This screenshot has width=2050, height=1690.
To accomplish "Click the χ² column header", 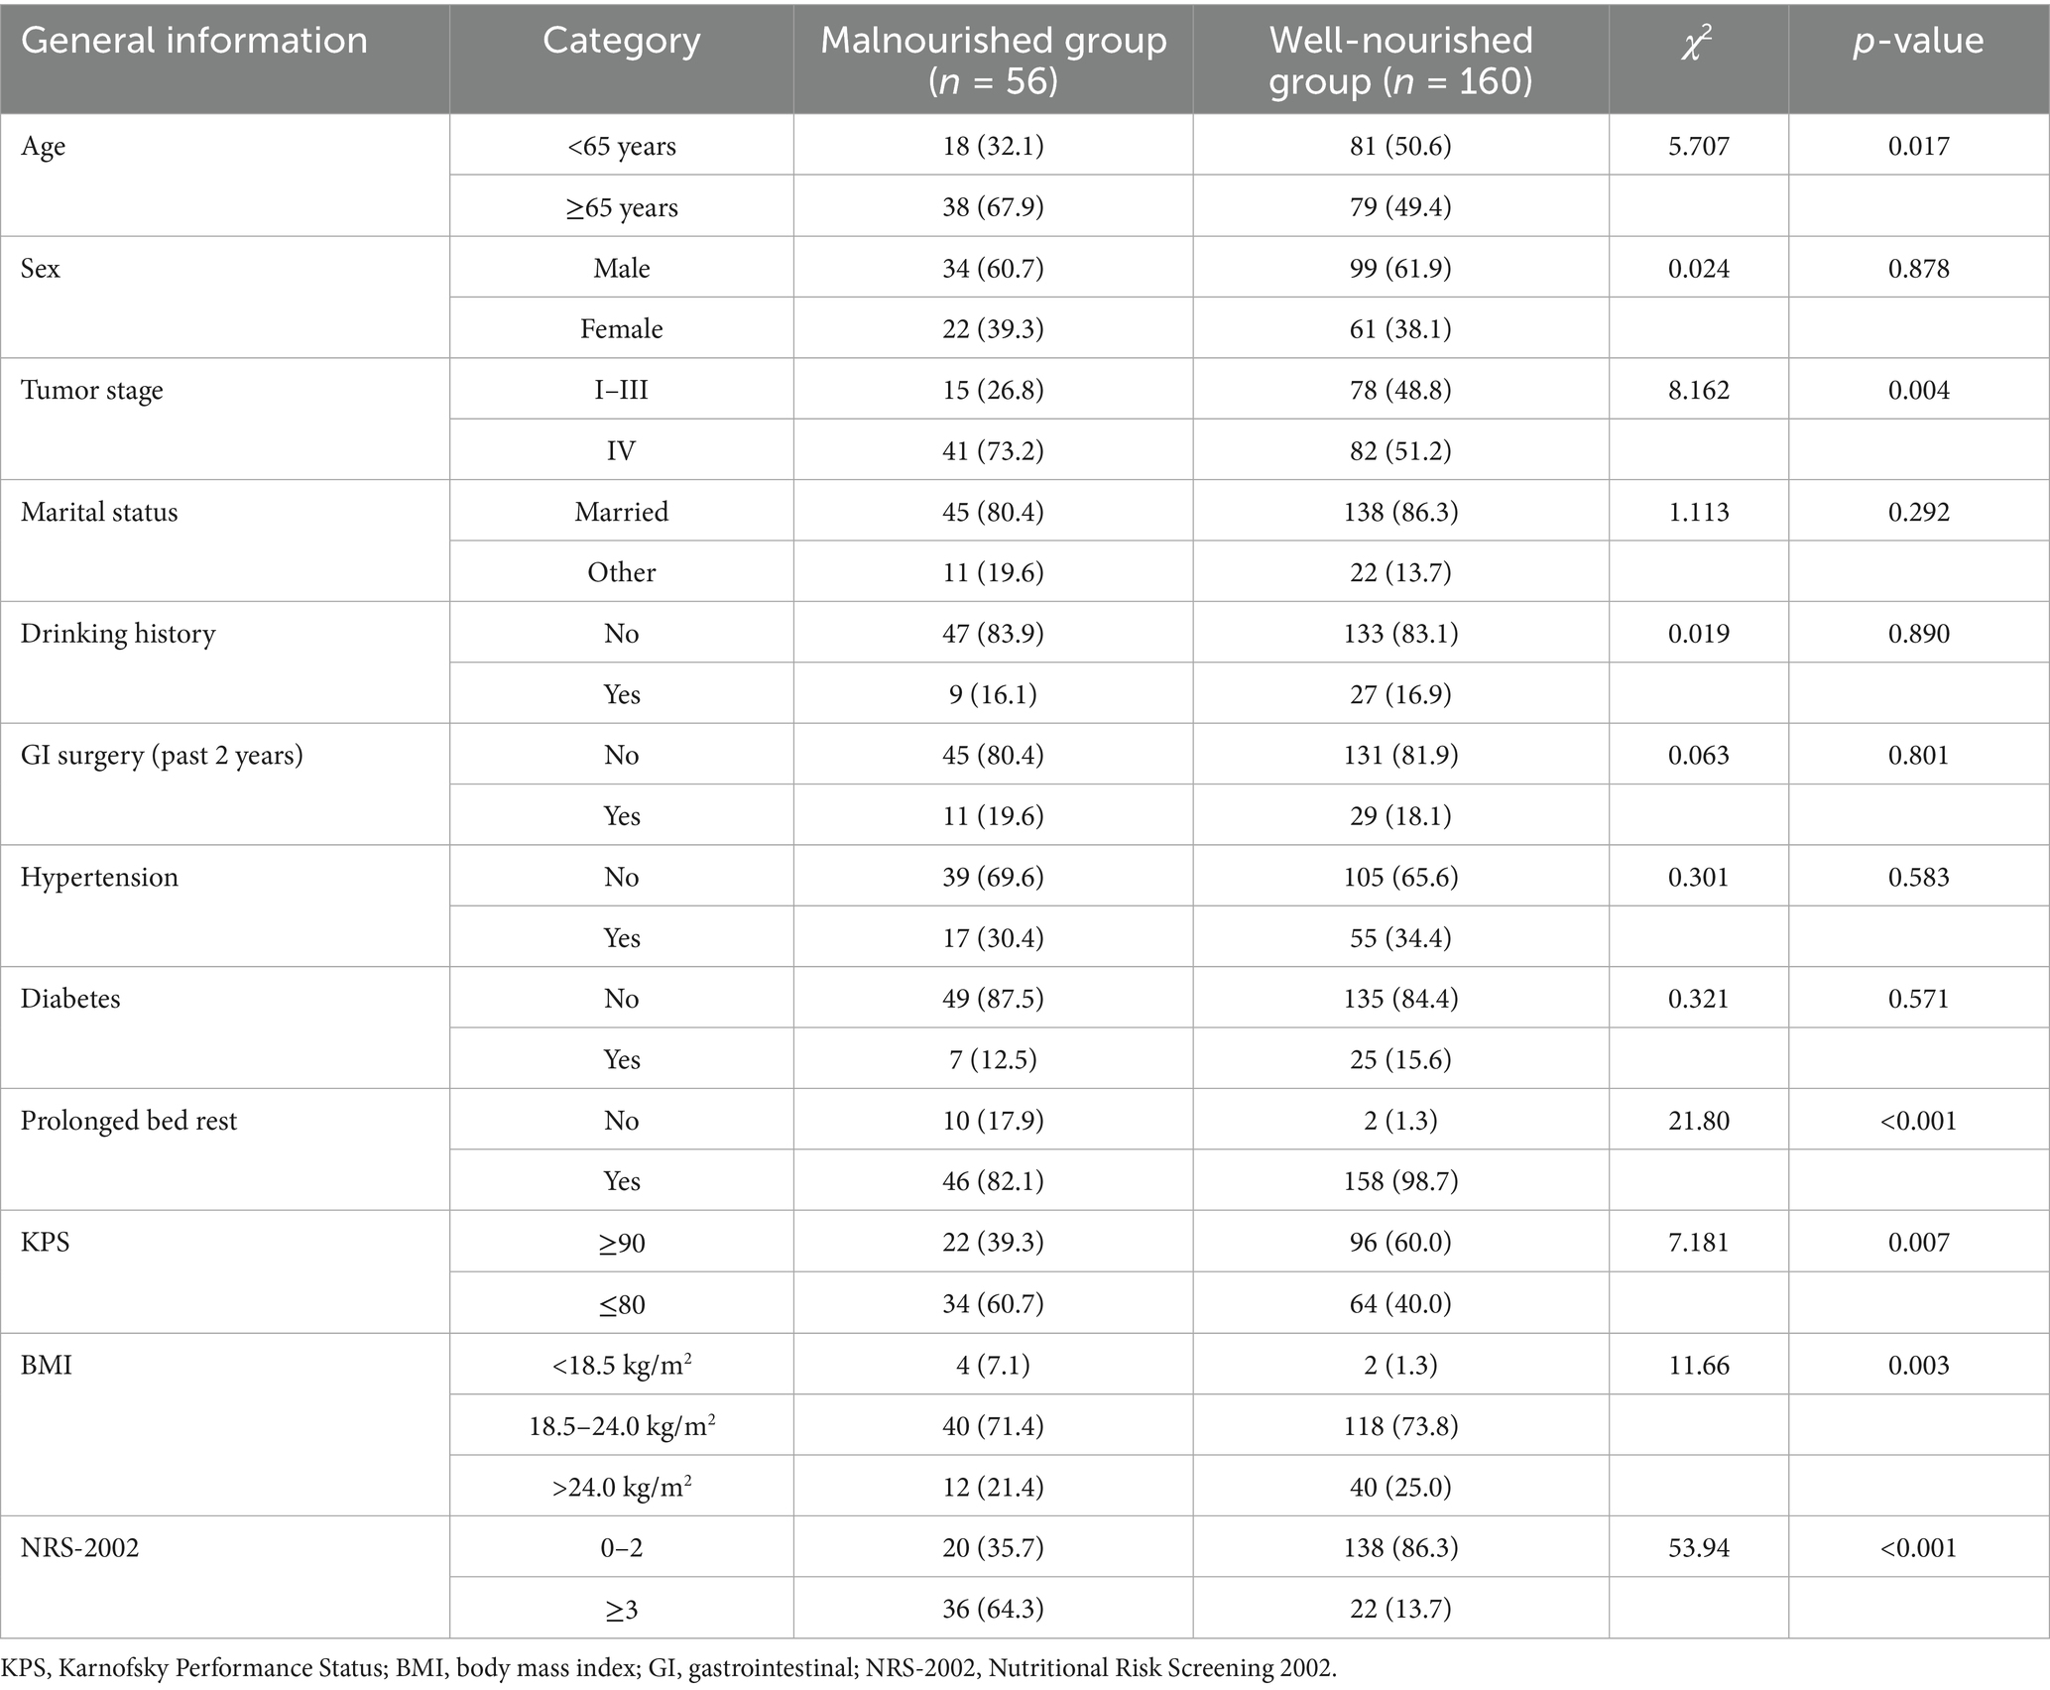I will tap(1698, 43).
